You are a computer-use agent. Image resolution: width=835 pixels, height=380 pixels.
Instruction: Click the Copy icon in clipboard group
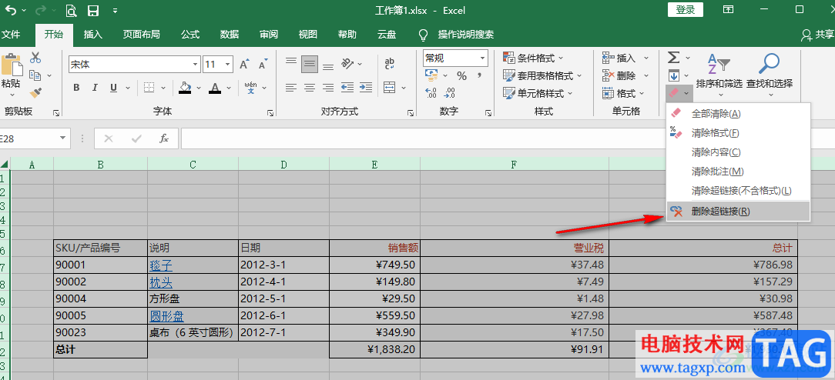(35, 75)
